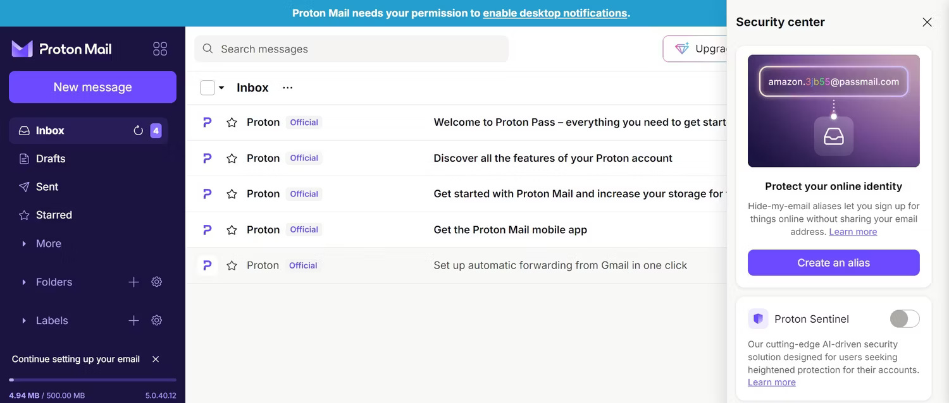Screen dimensions: 949x403
Task: Click the New message button
Action: (x=92, y=87)
